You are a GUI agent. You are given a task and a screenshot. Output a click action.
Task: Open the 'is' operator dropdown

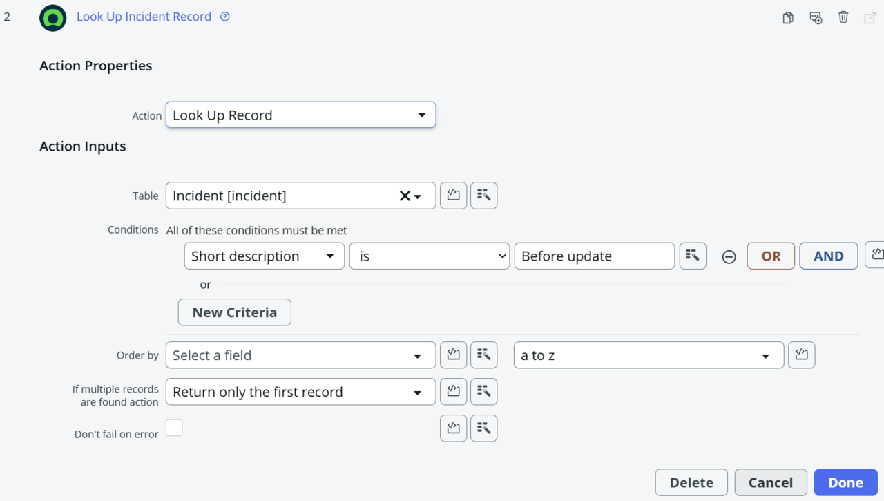[429, 256]
